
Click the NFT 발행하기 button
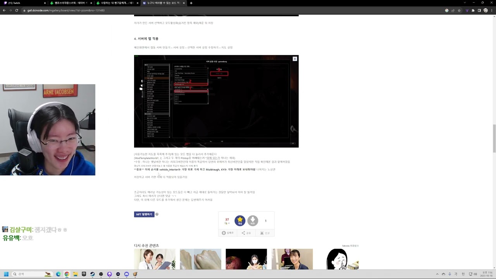tap(144, 214)
